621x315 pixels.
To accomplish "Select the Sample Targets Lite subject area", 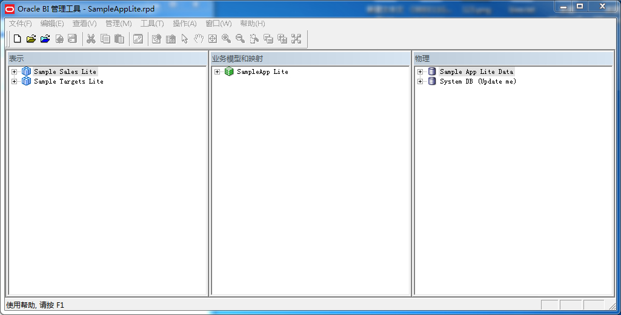I will point(68,82).
